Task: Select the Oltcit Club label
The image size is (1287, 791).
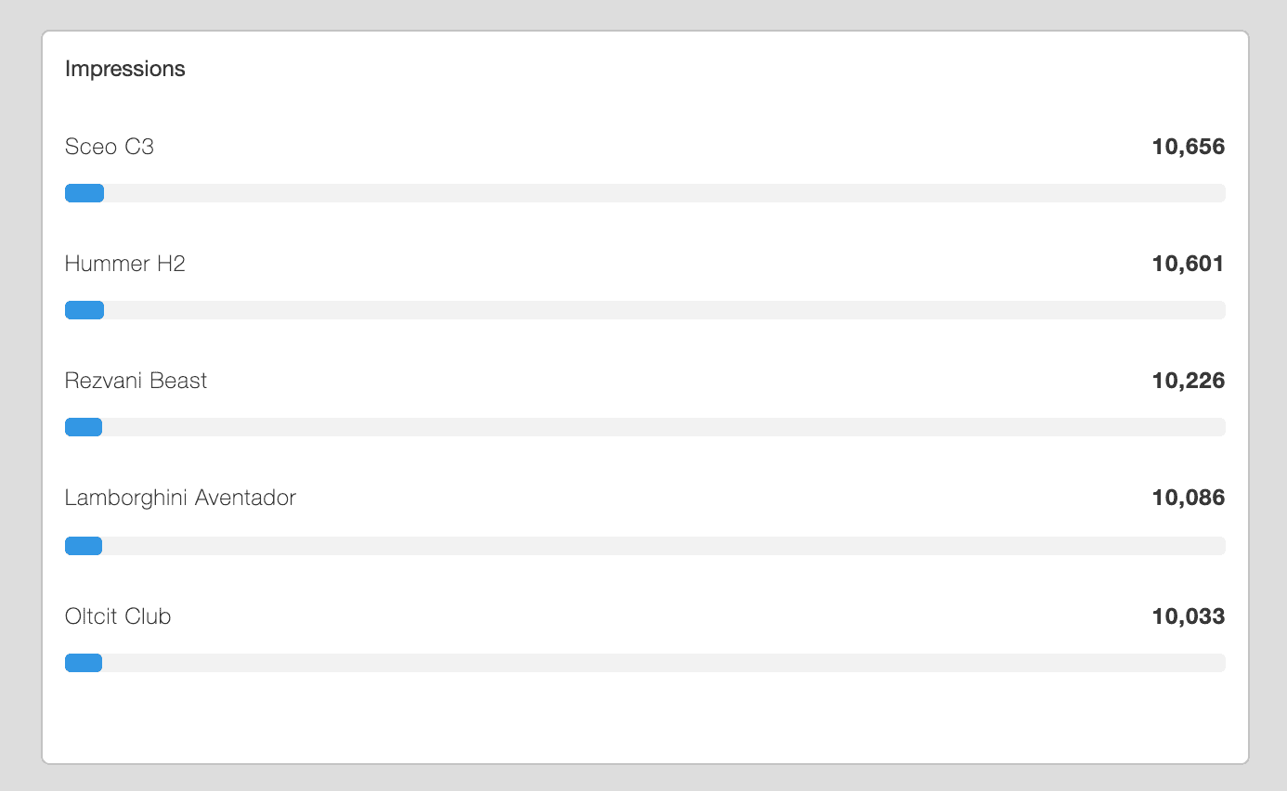Action: [x=118, y=616]
